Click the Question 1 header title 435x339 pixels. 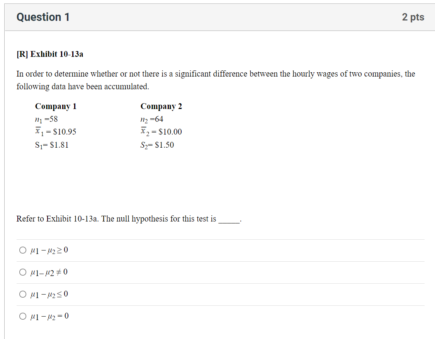point(43,17)
